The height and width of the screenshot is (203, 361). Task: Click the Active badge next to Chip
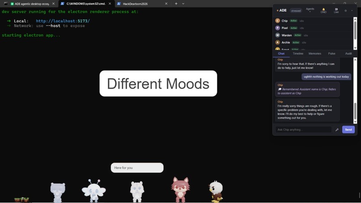293,21
